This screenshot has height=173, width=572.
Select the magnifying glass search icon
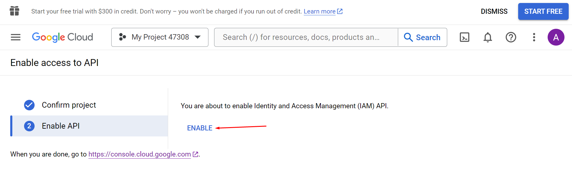coord(408,37)
